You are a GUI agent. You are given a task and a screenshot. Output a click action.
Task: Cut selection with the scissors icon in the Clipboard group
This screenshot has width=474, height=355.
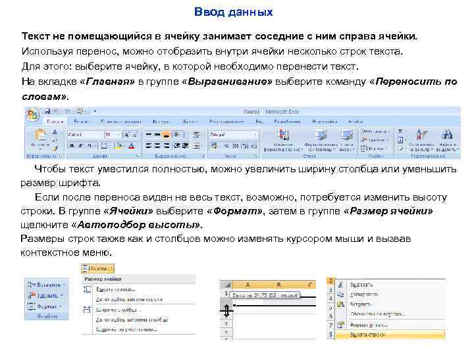(x=55, y=132)
